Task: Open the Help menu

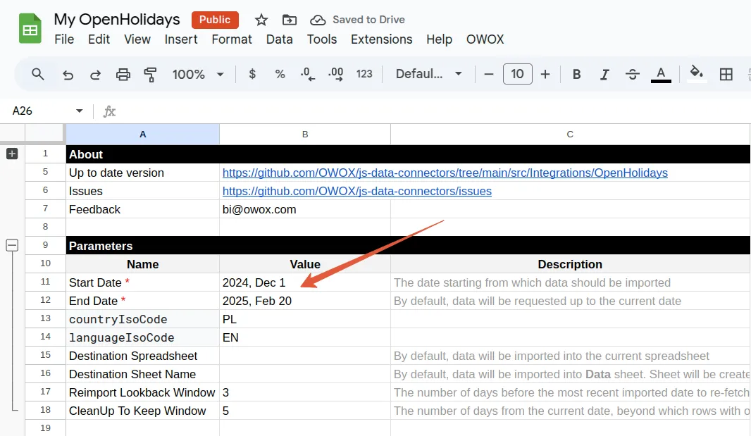Action: pos(439,39)
